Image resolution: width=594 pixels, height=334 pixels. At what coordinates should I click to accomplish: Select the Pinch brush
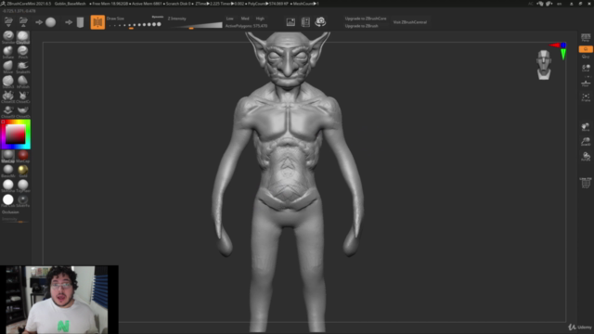[22, 52]
